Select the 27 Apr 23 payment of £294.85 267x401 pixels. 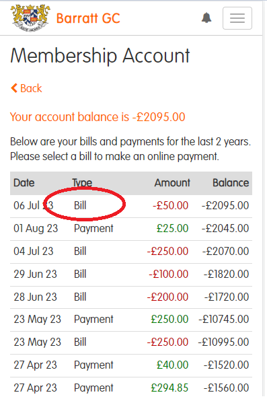tap(131, 388)
